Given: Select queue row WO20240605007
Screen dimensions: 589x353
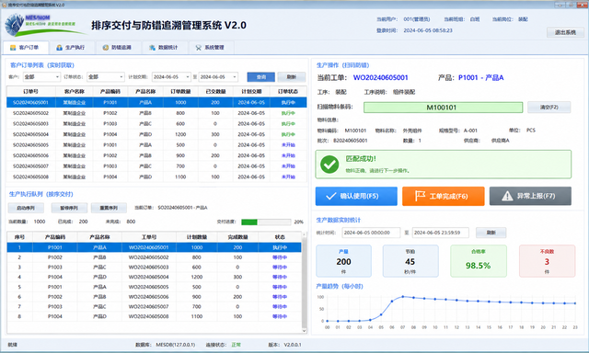Looking at the screenshot, I should [x=154, y=306].
